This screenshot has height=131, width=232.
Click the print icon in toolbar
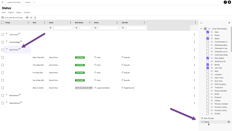[27, 18]
